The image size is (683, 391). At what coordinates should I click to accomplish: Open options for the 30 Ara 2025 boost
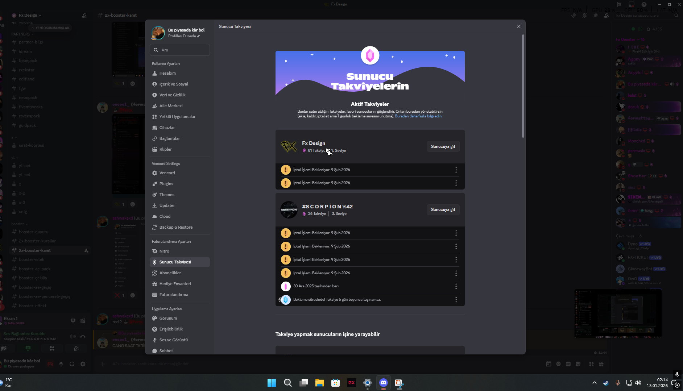pos(456,286)
